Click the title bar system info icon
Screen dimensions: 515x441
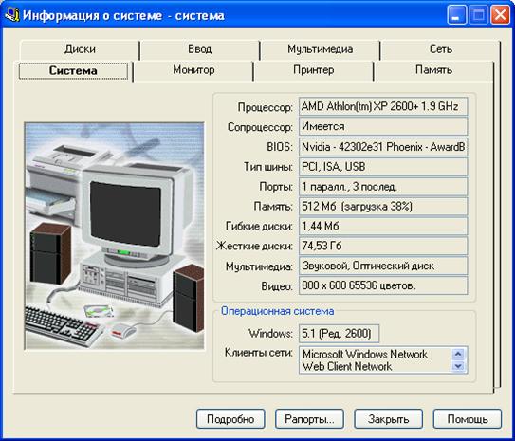[12, 14]
